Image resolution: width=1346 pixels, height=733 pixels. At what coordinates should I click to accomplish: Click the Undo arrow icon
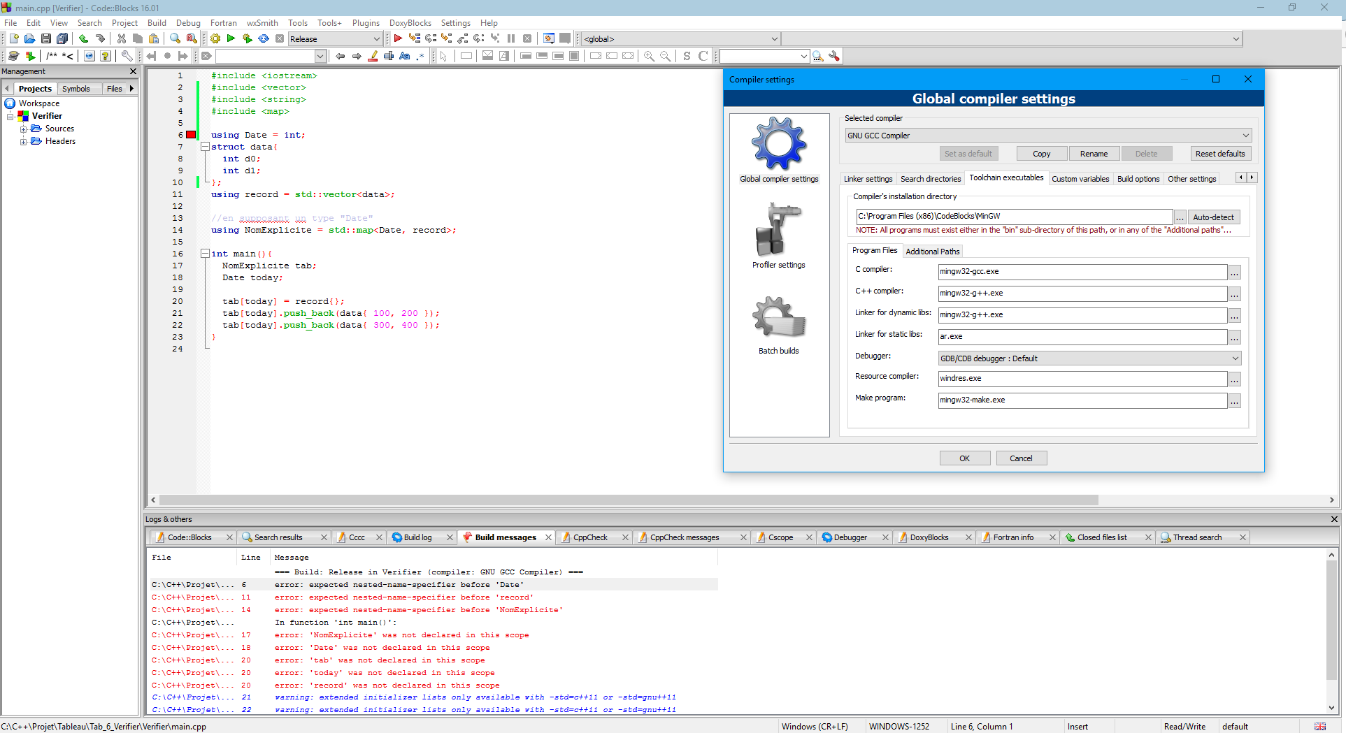pos(83,38)
